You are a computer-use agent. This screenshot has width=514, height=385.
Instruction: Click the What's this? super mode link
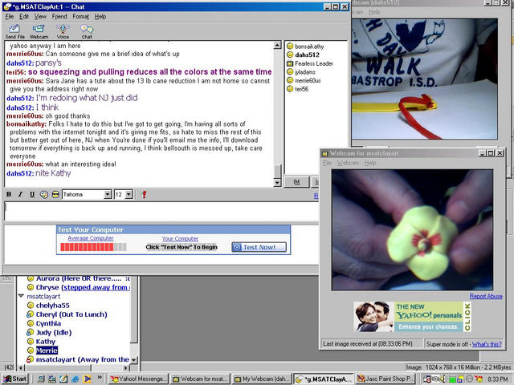(487, 344)
